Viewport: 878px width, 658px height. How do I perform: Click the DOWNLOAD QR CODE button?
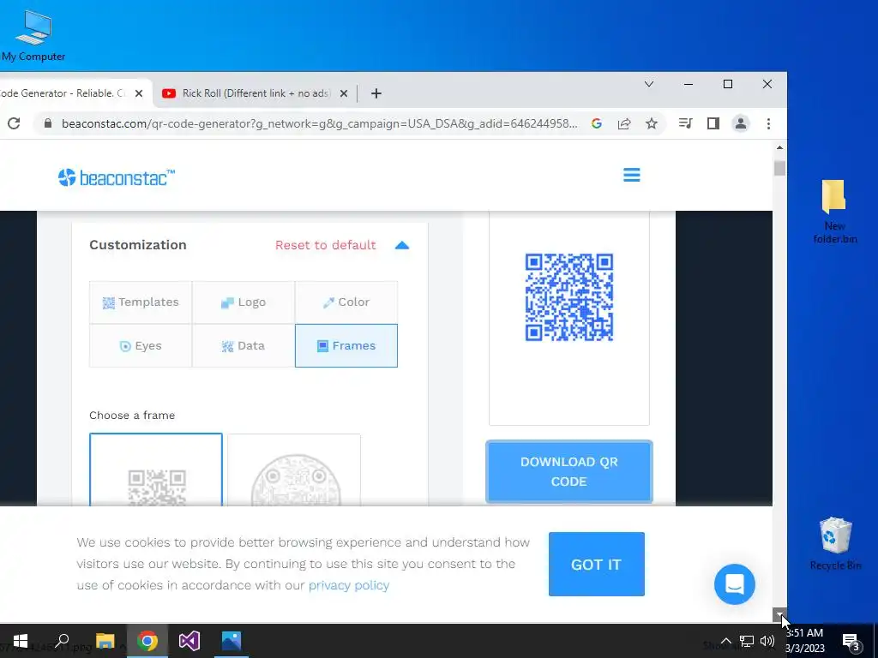[x=569, y=472]
